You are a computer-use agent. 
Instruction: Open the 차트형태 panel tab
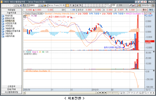pyautogui.click(x=12, y=10)
